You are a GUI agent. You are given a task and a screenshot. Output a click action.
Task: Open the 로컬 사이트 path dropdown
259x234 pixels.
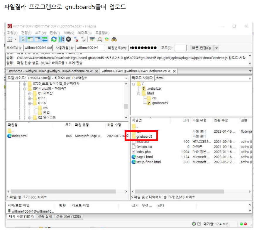point(126,78)
